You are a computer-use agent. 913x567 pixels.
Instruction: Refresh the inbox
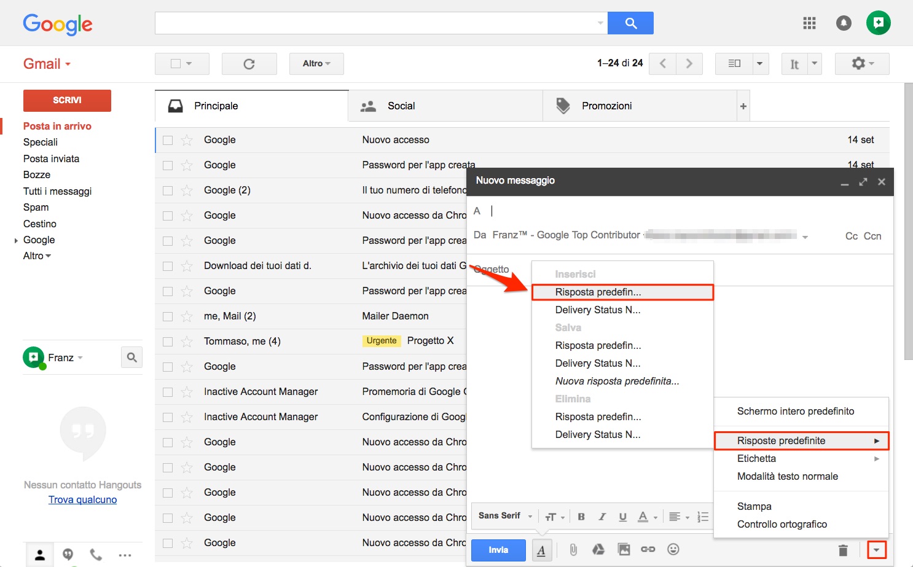click(249, 64)
